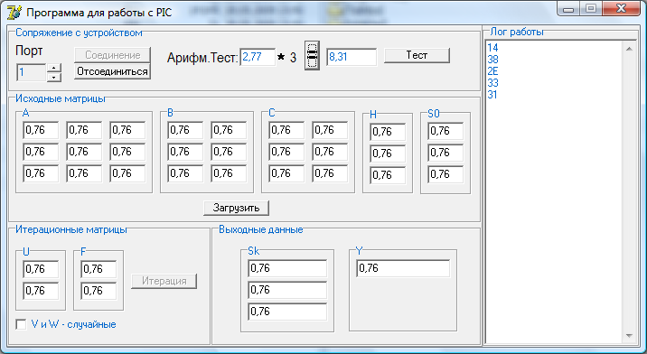Click the result field showing 8,31
This screenshot has height=354, width=647.
pos(352,57)
